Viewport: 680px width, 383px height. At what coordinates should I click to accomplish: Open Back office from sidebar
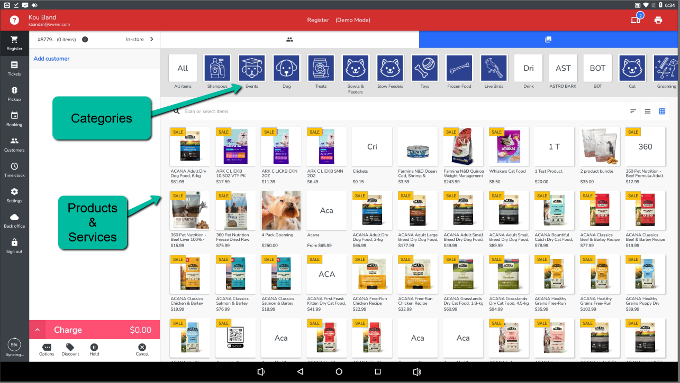click(x=14, y=220)
